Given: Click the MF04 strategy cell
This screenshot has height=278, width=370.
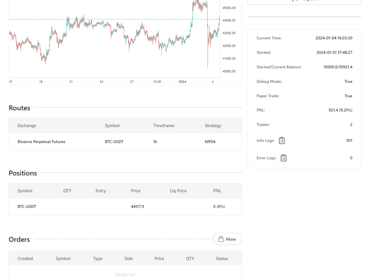Looking at the screenshot, I should tap(210, 142).
